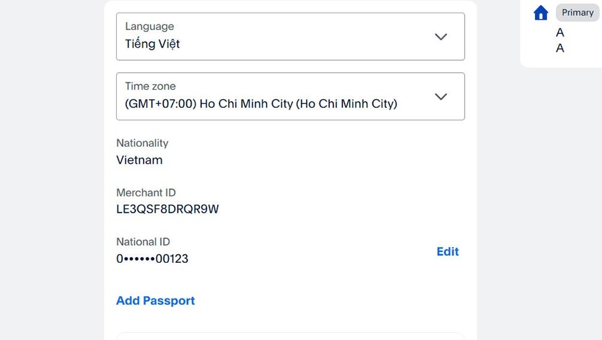Click the home address icon
Screen dimensions: 602x340
[541, 13]
